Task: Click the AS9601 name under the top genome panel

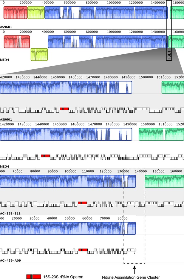Action: point(6,27)
